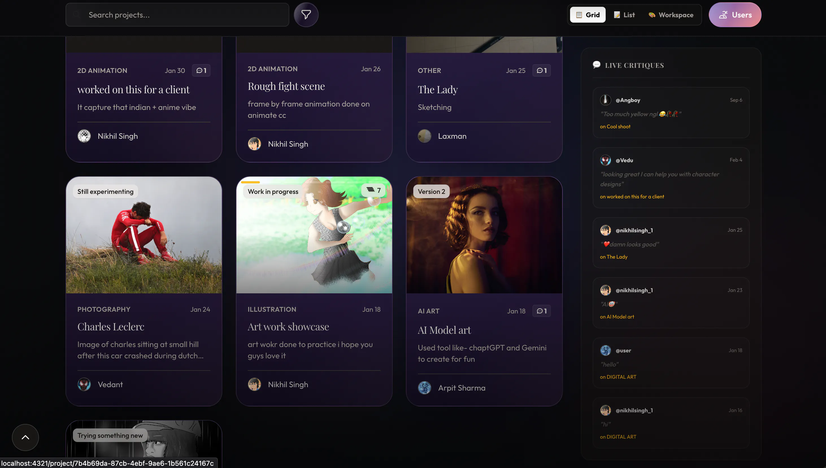
Task: Open 'on Cool shoot' critique link
Action: (x=615, y=127)
